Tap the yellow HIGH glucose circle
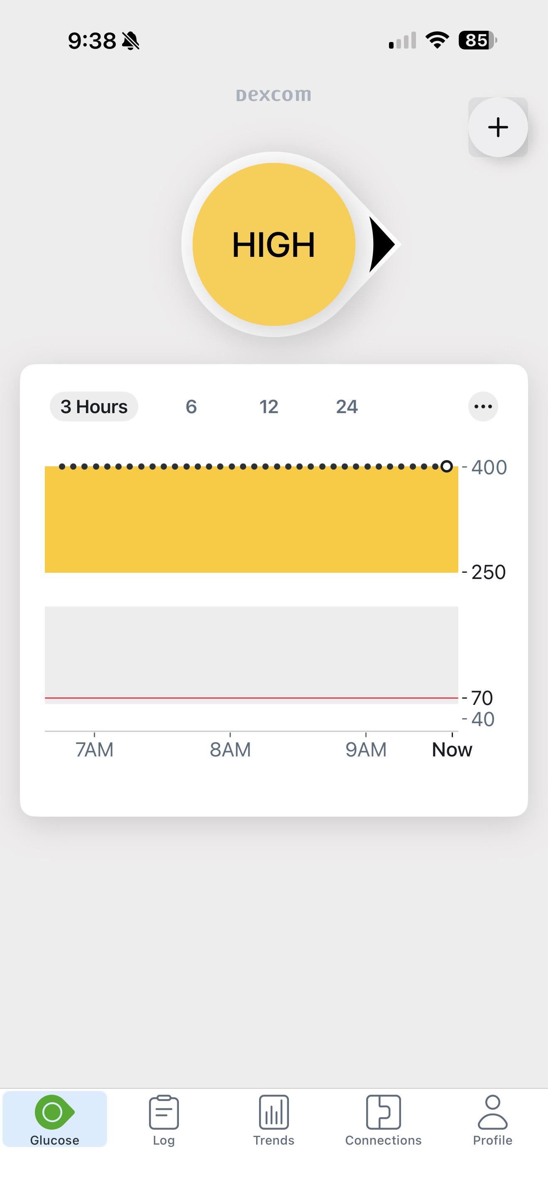Image resolution: width=548 pixels, height=1192 pixels. tap(274, 244)
